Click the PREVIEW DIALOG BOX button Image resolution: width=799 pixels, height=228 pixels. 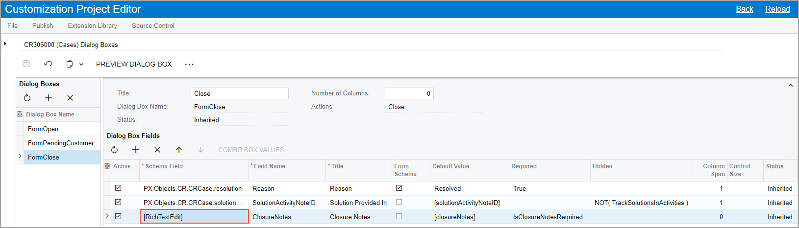(134, 64)
